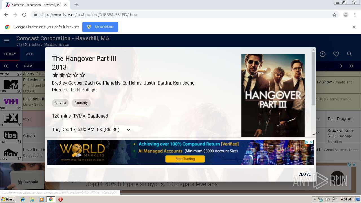Select the Comcast Corporation browser tab

[x=36, y=5]
